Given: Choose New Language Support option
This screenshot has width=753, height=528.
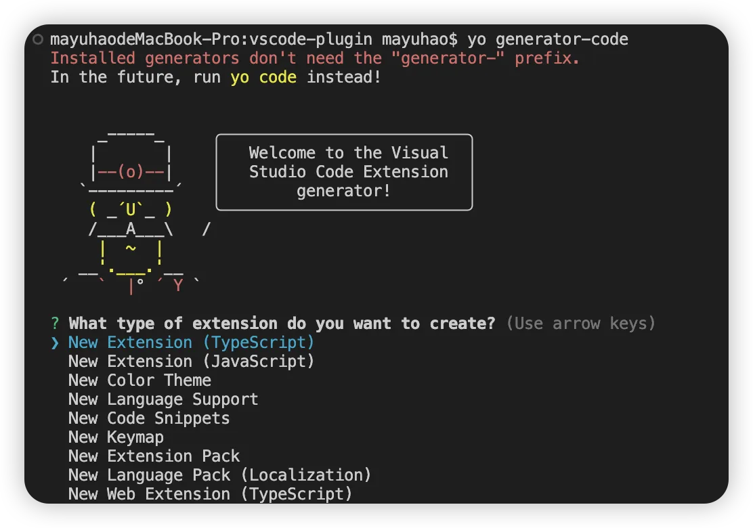Looking at the screenshot, I should [x=163, y=399].
